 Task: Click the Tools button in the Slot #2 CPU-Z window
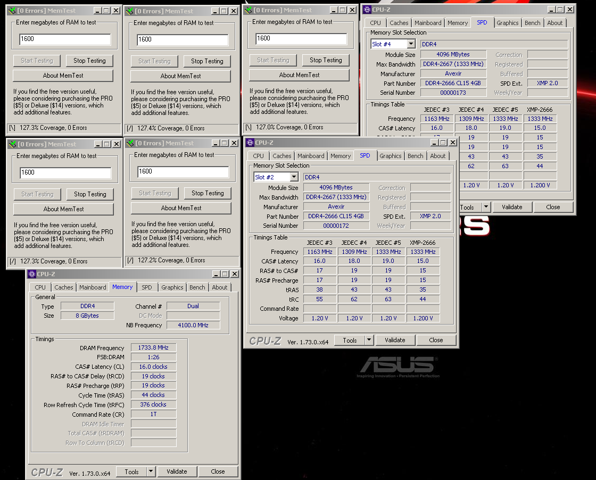point(350,340)
